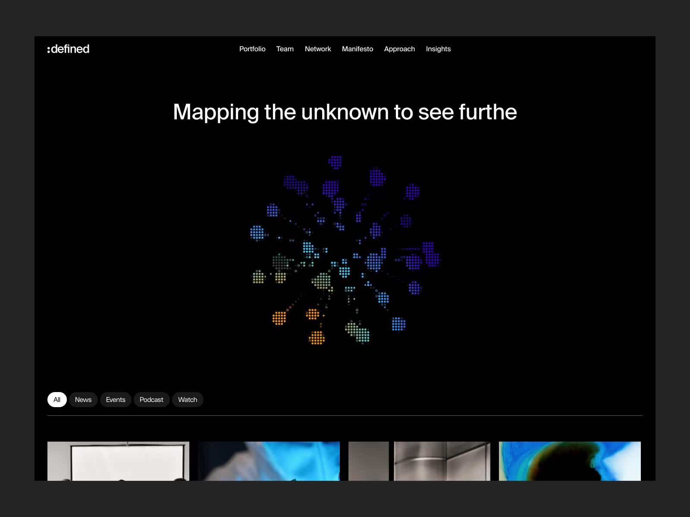This screenshot has height=517, width=690.
Task: Open the white projector screen thumbnail
Action: [118, 461]
